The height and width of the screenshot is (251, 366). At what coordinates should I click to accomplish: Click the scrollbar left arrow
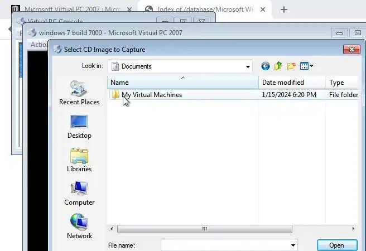(112, 229)
